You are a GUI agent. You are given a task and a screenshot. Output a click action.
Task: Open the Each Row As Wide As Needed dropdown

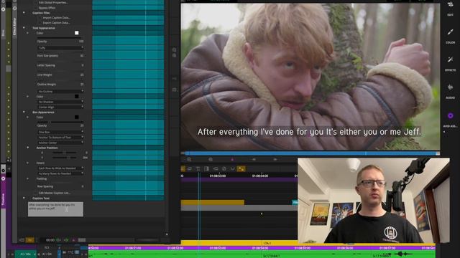click(60, 168)
